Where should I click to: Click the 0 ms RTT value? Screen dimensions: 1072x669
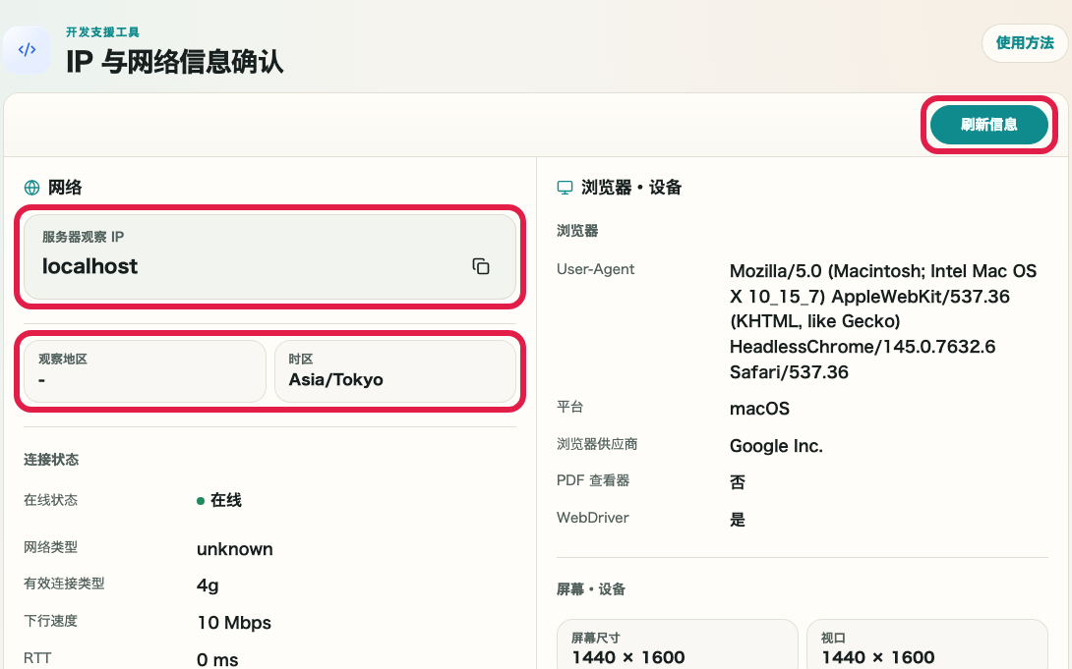coord(217,659)
